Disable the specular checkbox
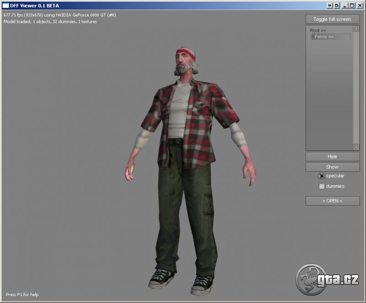The height and width of the screenshot is (303, 366). (x=322, y=176)
